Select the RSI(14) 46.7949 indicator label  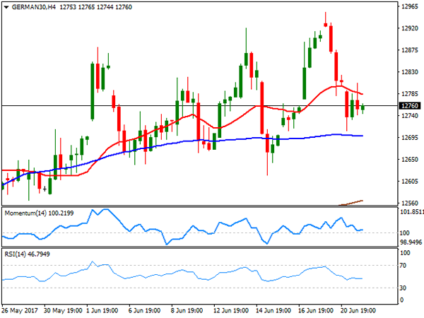coord(28,254)
